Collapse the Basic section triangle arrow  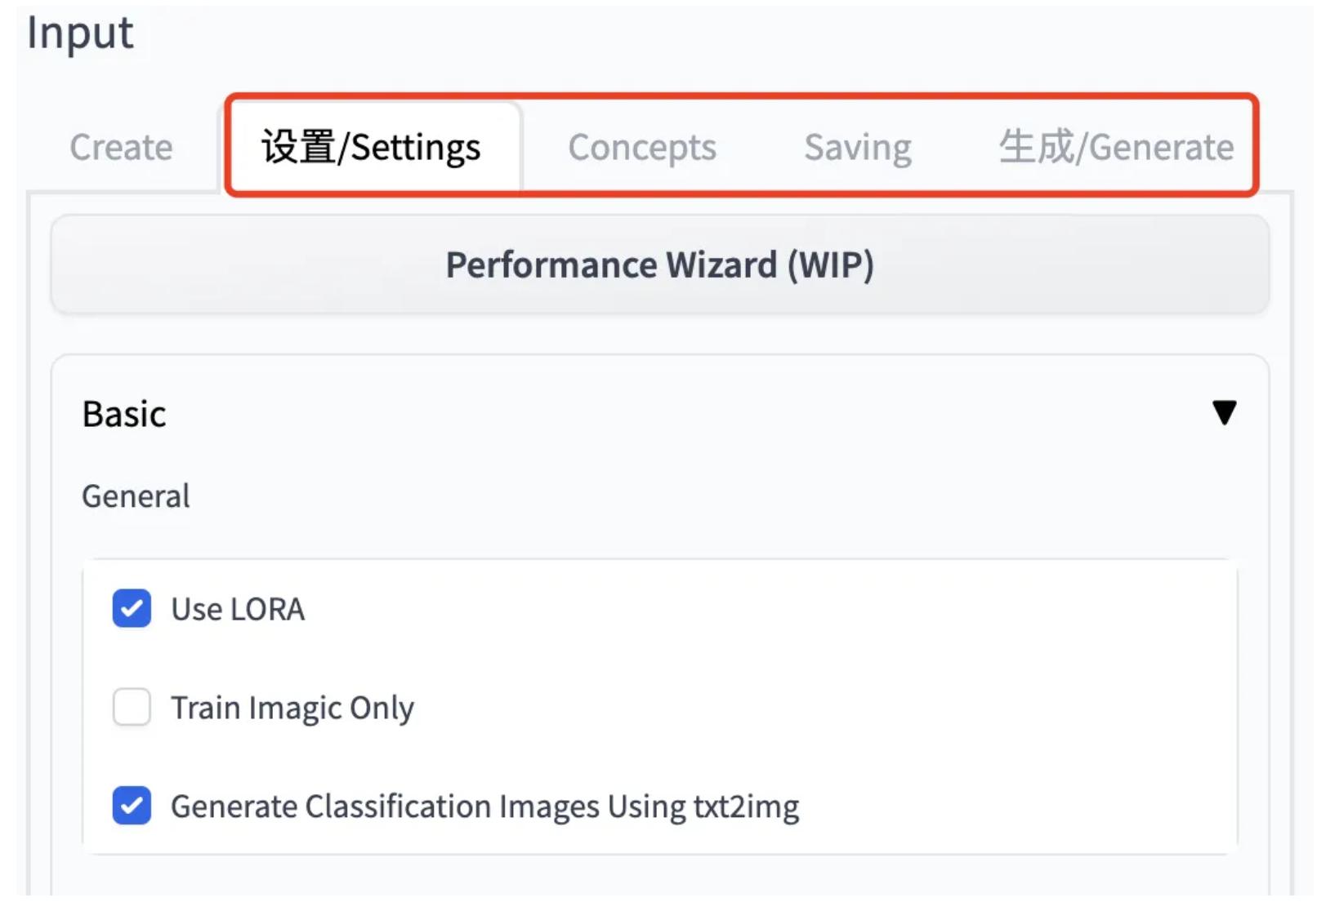point(1223,413)
